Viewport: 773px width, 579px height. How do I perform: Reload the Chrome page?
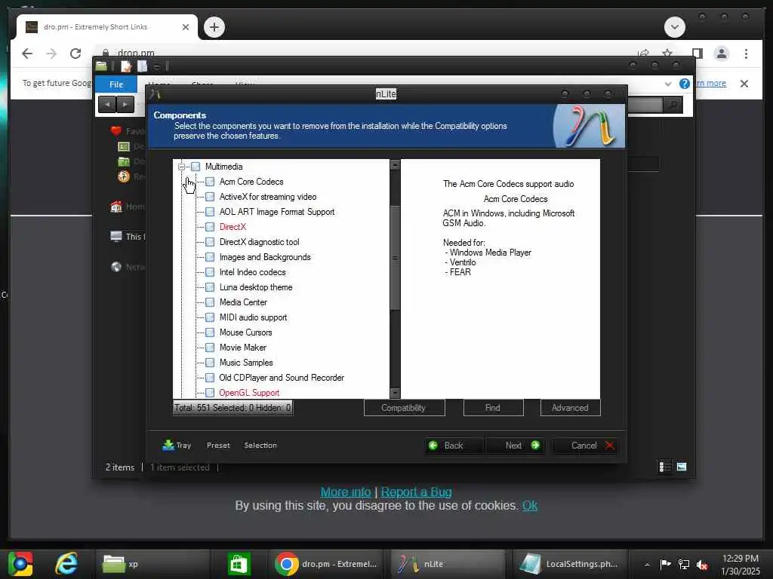75,54
